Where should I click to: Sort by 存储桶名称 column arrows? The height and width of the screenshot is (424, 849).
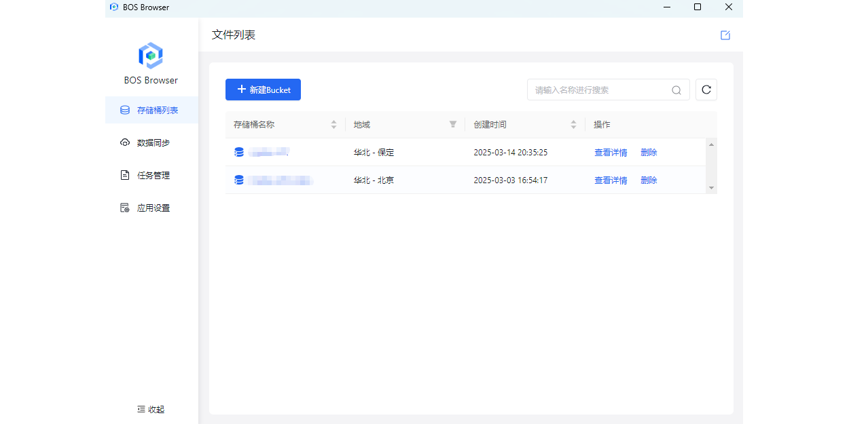coord(333,125)
